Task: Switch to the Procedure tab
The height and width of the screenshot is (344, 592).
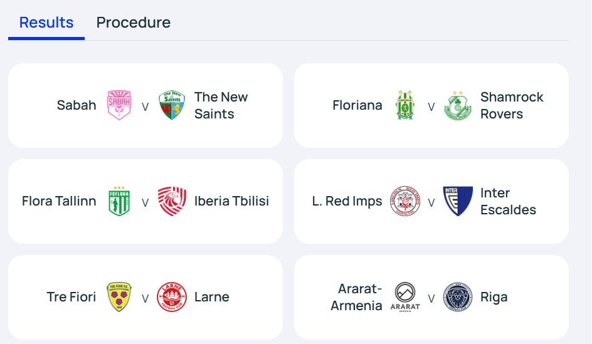Action: coord(134,23)
